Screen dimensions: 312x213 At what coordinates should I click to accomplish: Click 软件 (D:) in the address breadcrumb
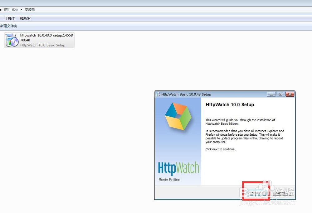click(11, 10)
